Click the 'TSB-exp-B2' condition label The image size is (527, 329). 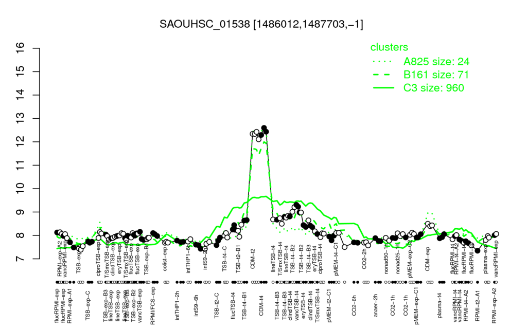(x=133, y=305)
